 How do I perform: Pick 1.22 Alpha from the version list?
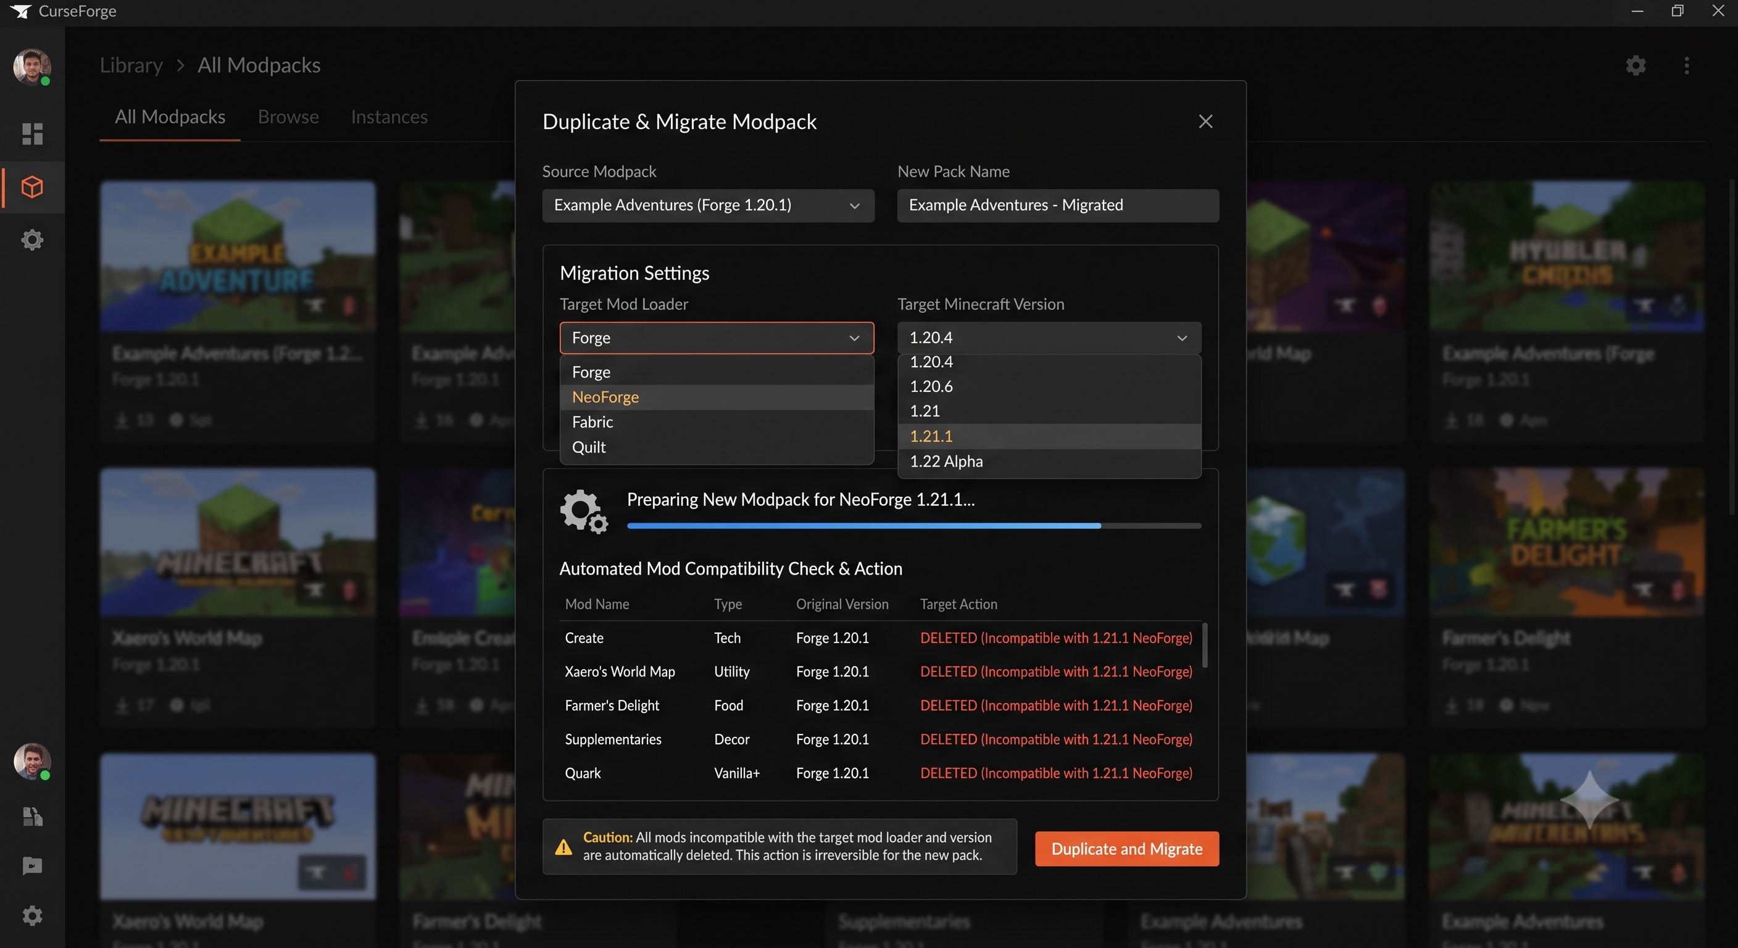[1049, 462]
